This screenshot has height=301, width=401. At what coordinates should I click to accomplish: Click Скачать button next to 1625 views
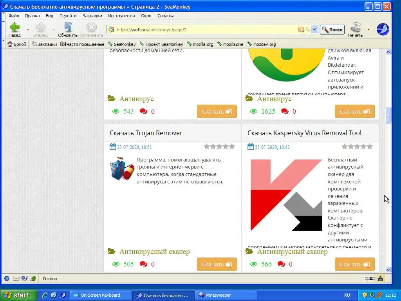pos(355,112)
